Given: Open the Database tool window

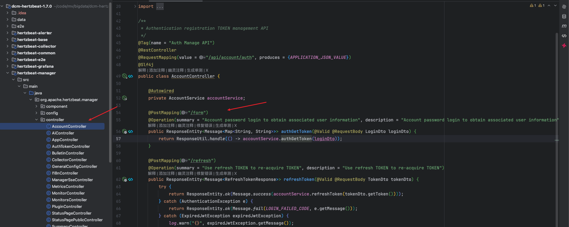Looking at the screenshot, I should [564, 16].
